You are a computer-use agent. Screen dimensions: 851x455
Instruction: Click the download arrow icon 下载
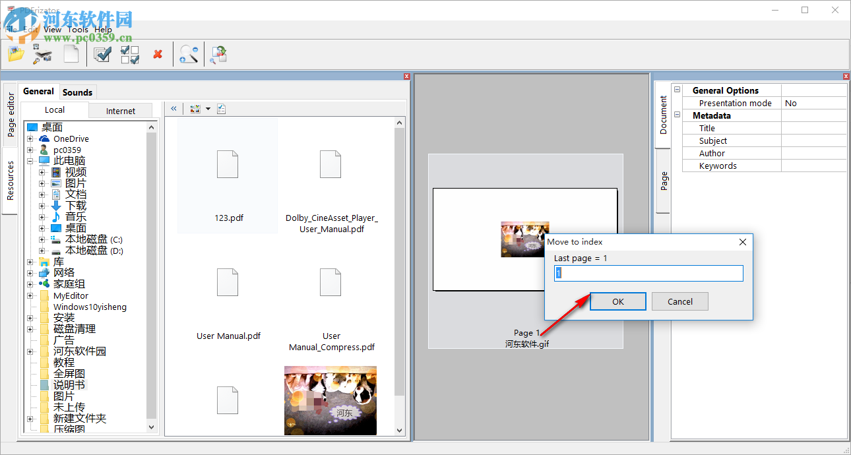click(56, 206)
